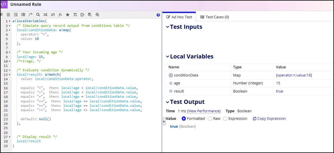Click the value: 18 code line
Viewport: 334px width, 153px height.
30,39
